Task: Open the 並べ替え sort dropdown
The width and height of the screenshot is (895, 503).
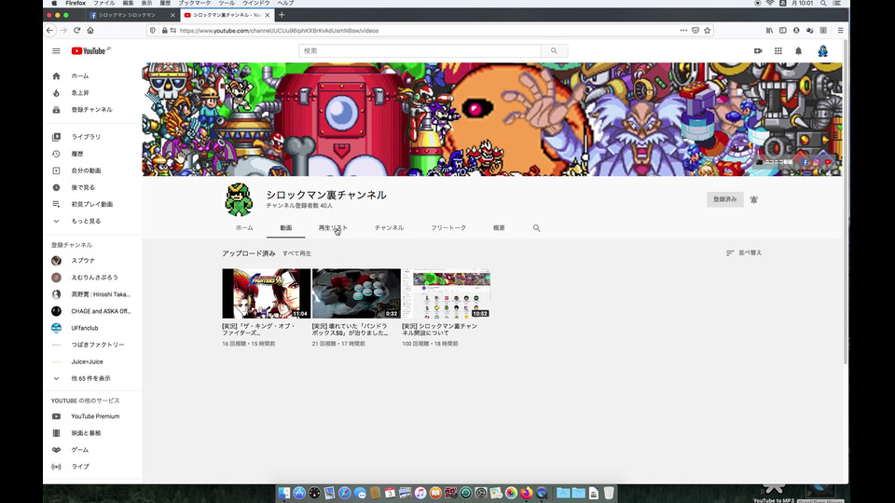Action: 744,252
